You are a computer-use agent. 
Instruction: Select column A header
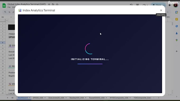(7, 20)
